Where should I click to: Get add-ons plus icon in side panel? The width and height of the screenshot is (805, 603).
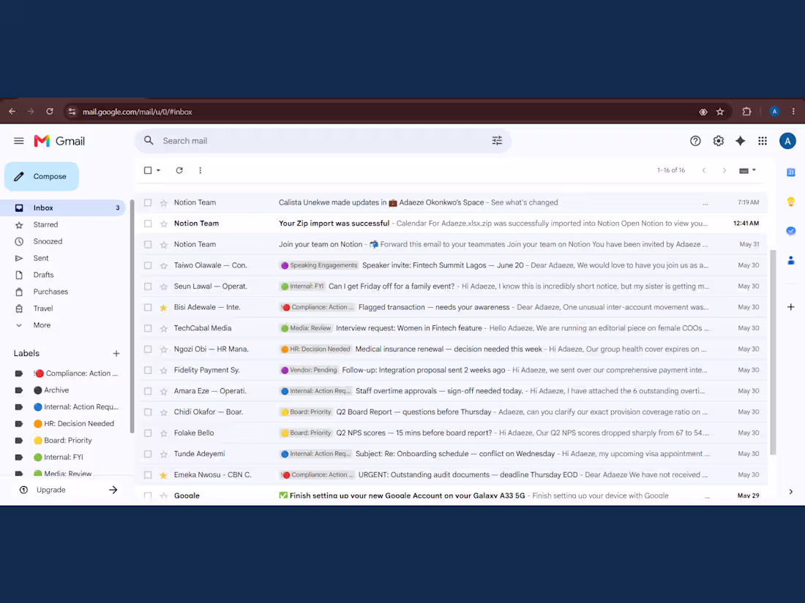(790, 307)
